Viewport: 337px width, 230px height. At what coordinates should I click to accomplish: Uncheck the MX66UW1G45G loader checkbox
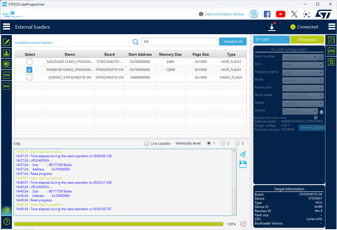29,70
